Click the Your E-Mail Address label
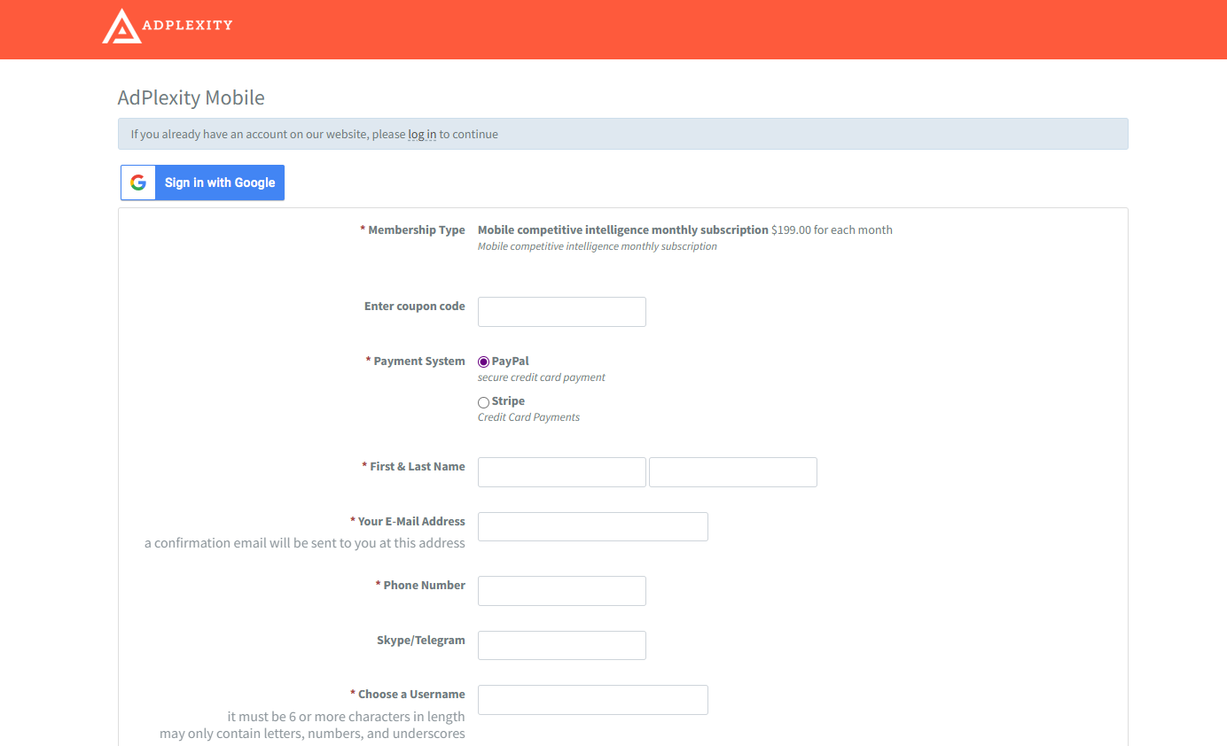The height and width of the screenshot is (746, 1227). point(408,521)
